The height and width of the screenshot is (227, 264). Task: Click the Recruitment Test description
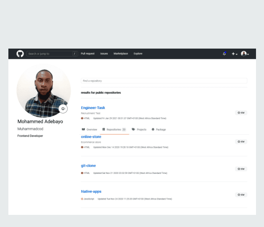[x=91, y=113]
